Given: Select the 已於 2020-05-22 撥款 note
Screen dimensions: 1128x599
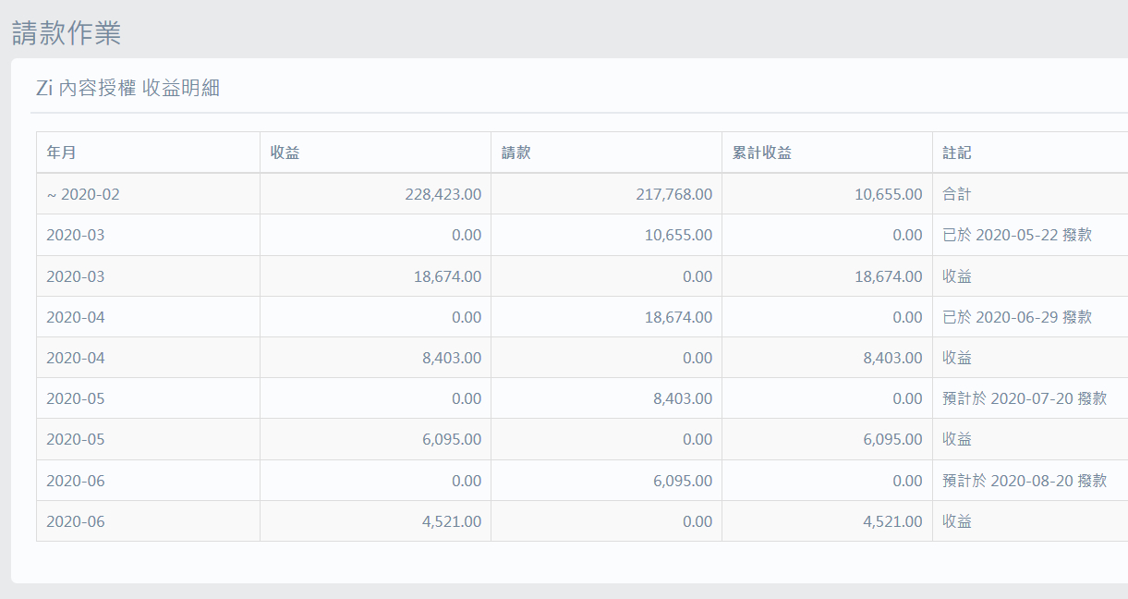Looking at the screenshot, I should pos(1016,235).
